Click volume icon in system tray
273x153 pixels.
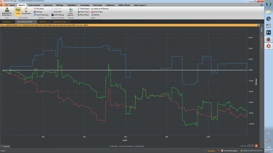(x=266, y=144)
